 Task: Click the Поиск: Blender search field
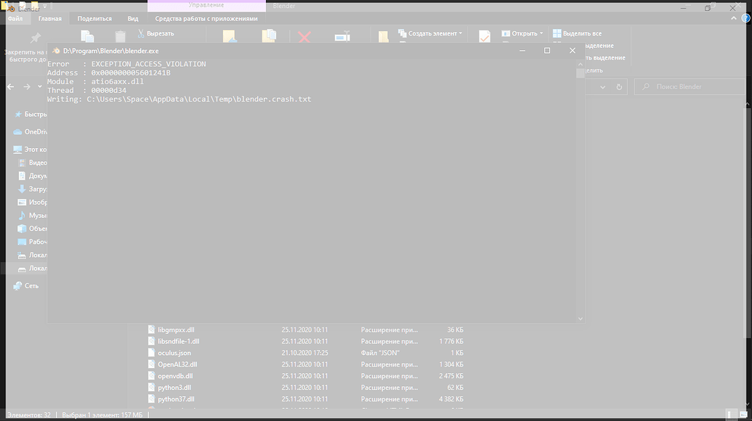tap(691, 86)
